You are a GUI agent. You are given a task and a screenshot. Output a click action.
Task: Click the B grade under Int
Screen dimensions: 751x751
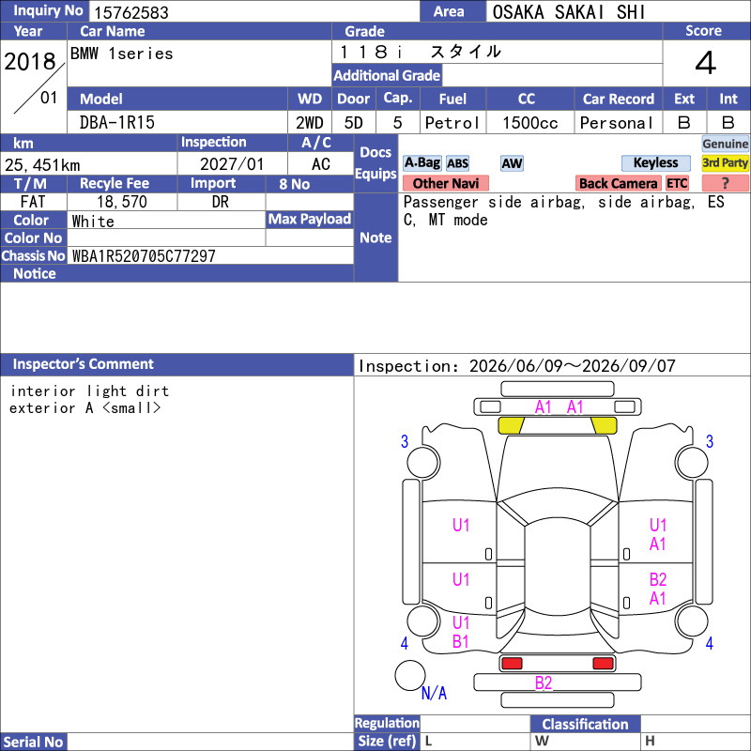(728, 123)
